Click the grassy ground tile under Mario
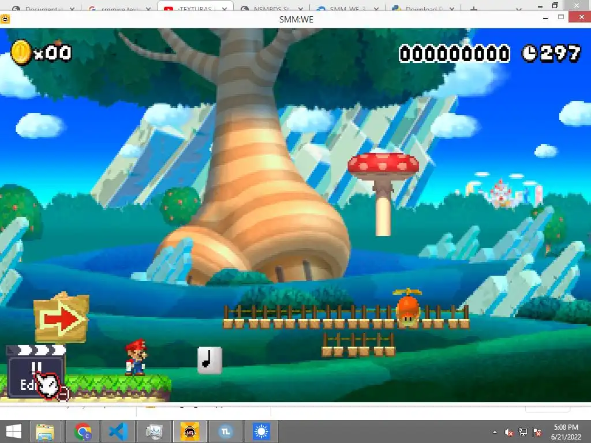This screenshot has width=591, height=443. (x=118, y=387)
